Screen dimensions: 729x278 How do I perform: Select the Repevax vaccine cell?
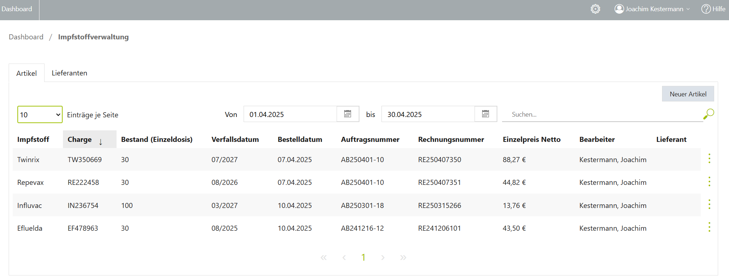30,182
